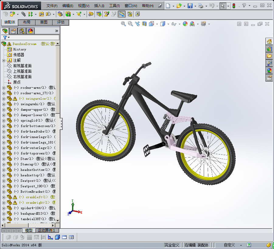Click the Reference Geometry icon

pyautogui.click(x=79, y=14)
